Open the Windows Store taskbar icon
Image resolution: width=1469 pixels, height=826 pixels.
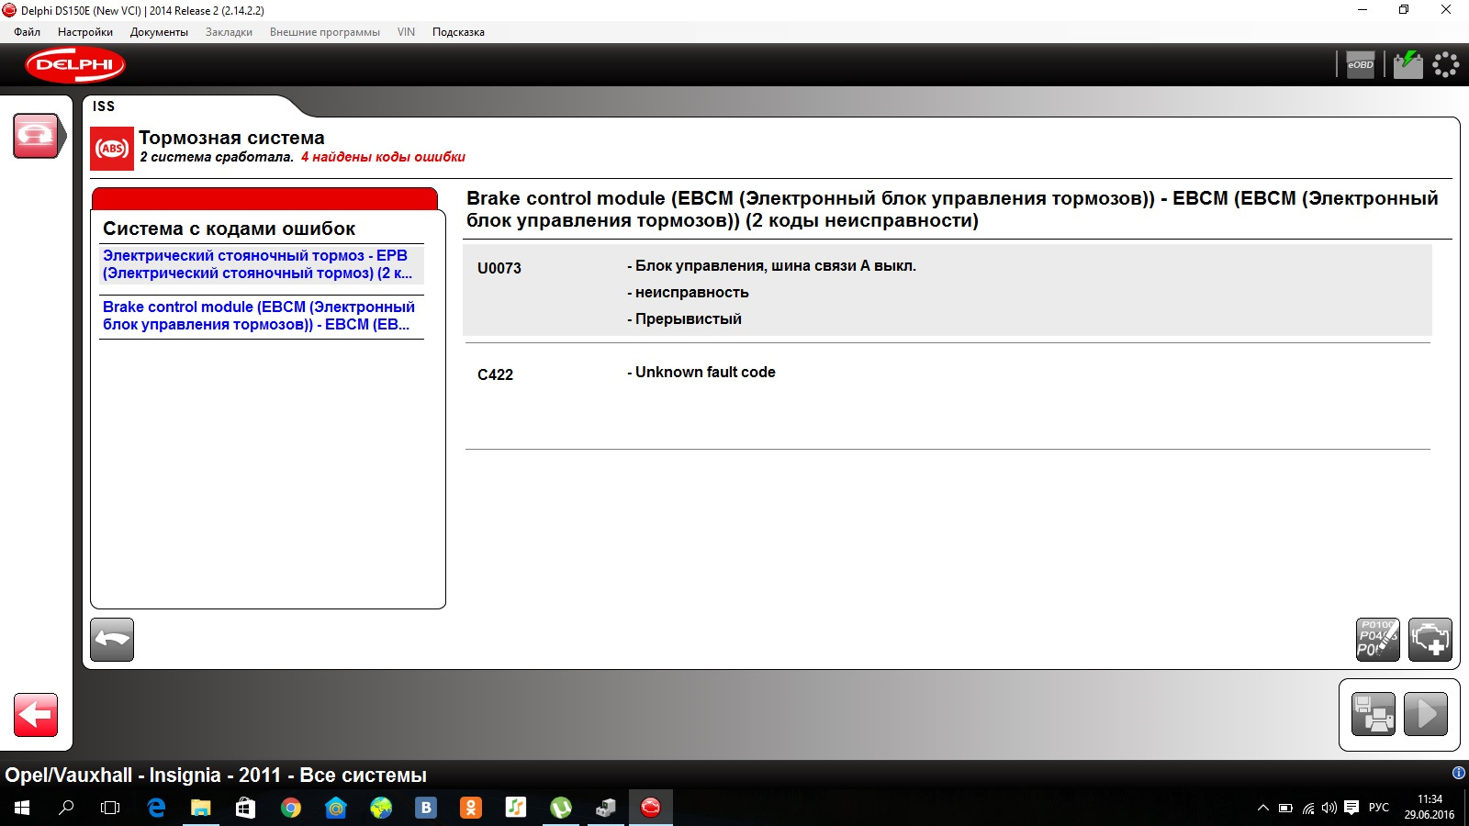(x=245, y=808)
